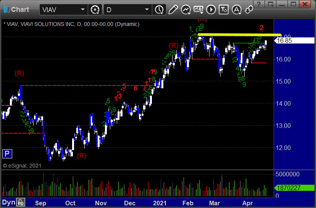Close the chart window
This screenshot has width=316, height=208.
pyautogui.click(x=305, y=4)
